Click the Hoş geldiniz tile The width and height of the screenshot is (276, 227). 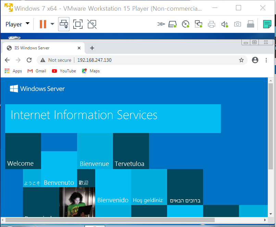coord(149,187)
